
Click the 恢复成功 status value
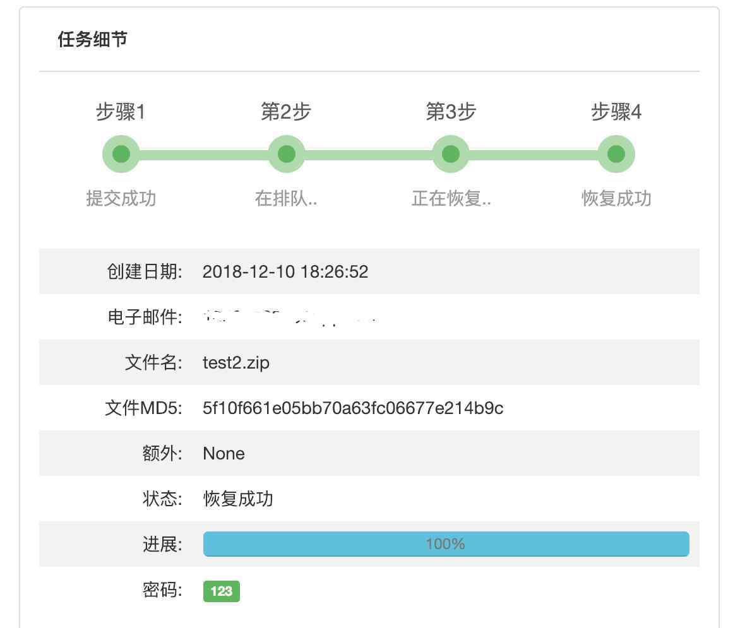point(238,499)
